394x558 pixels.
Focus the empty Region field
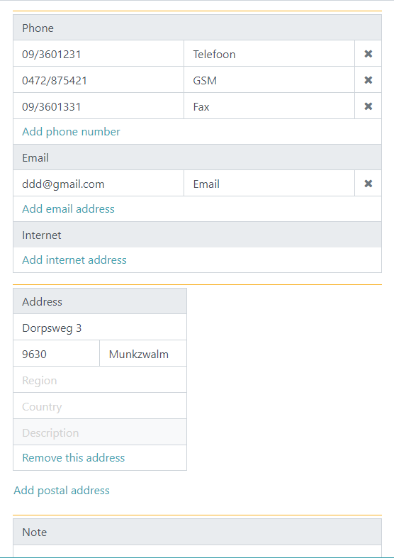100,380
